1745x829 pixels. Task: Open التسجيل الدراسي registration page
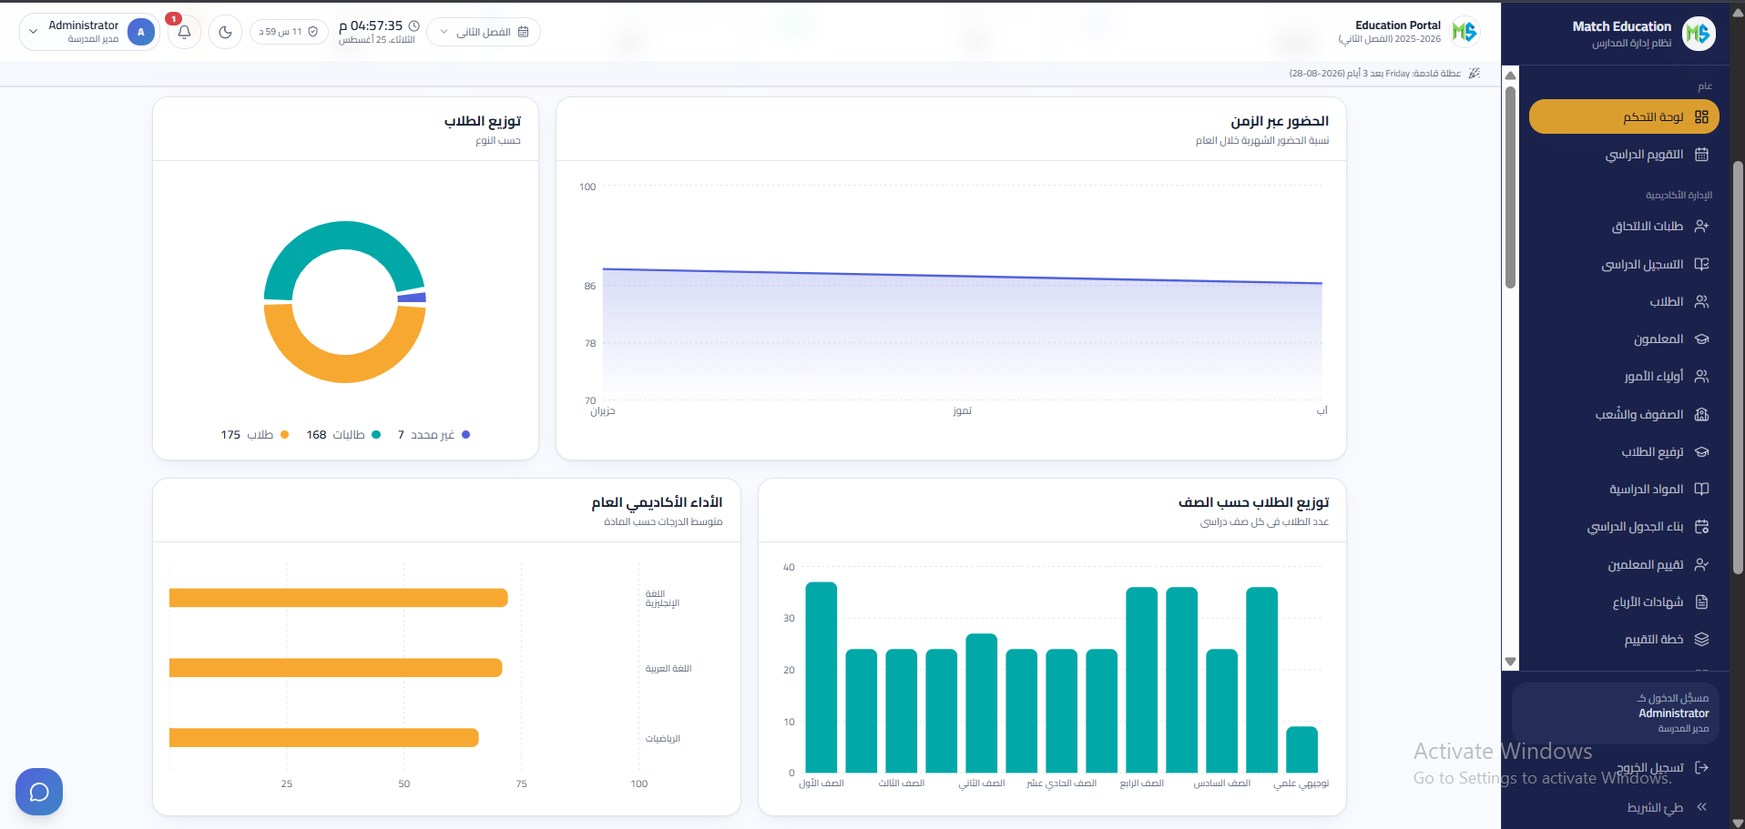pyautogui.click(x=1624, y=265)
